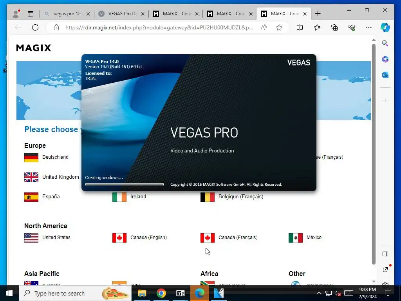Open Collections panel
The image size is (401, 301).
click(334, 27)
